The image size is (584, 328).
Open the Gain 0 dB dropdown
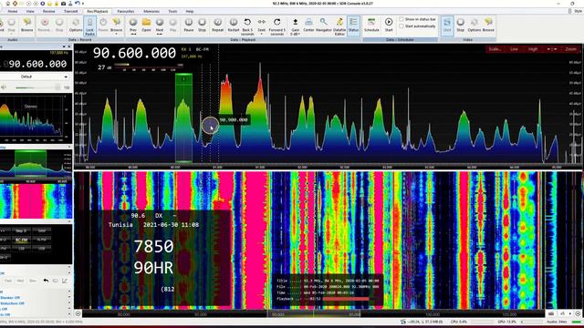(x=296, y=26)
